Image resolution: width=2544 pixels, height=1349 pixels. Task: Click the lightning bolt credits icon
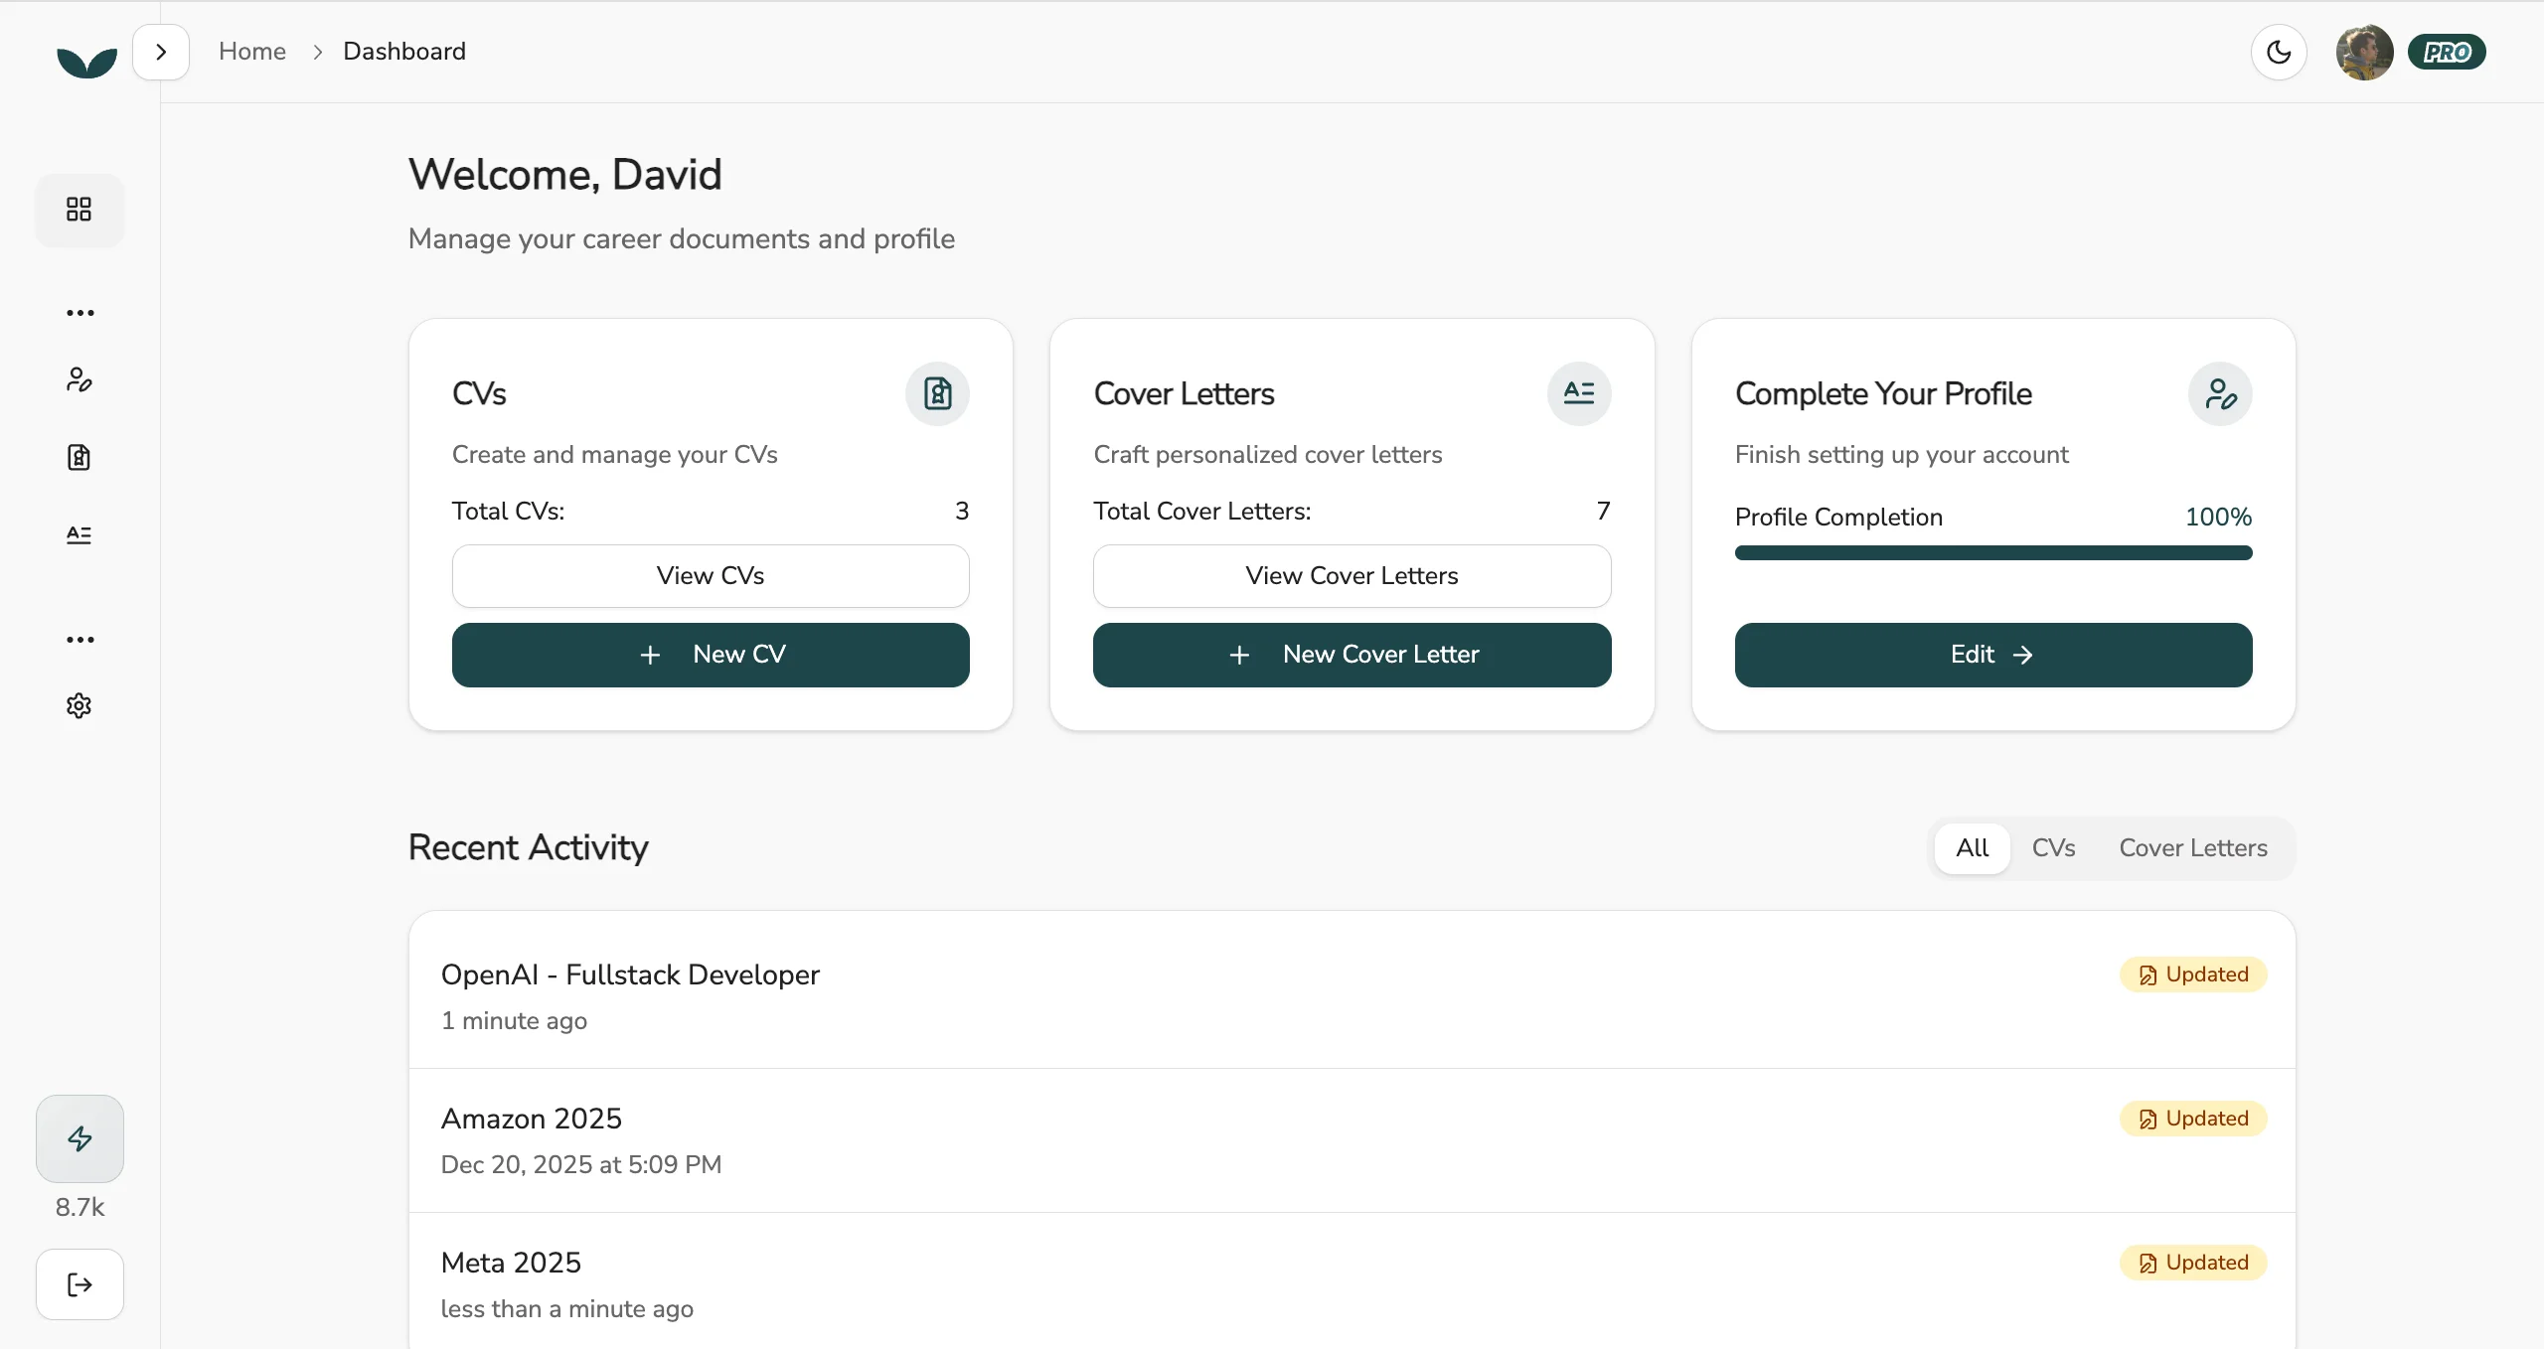[x=79, y=1138]
